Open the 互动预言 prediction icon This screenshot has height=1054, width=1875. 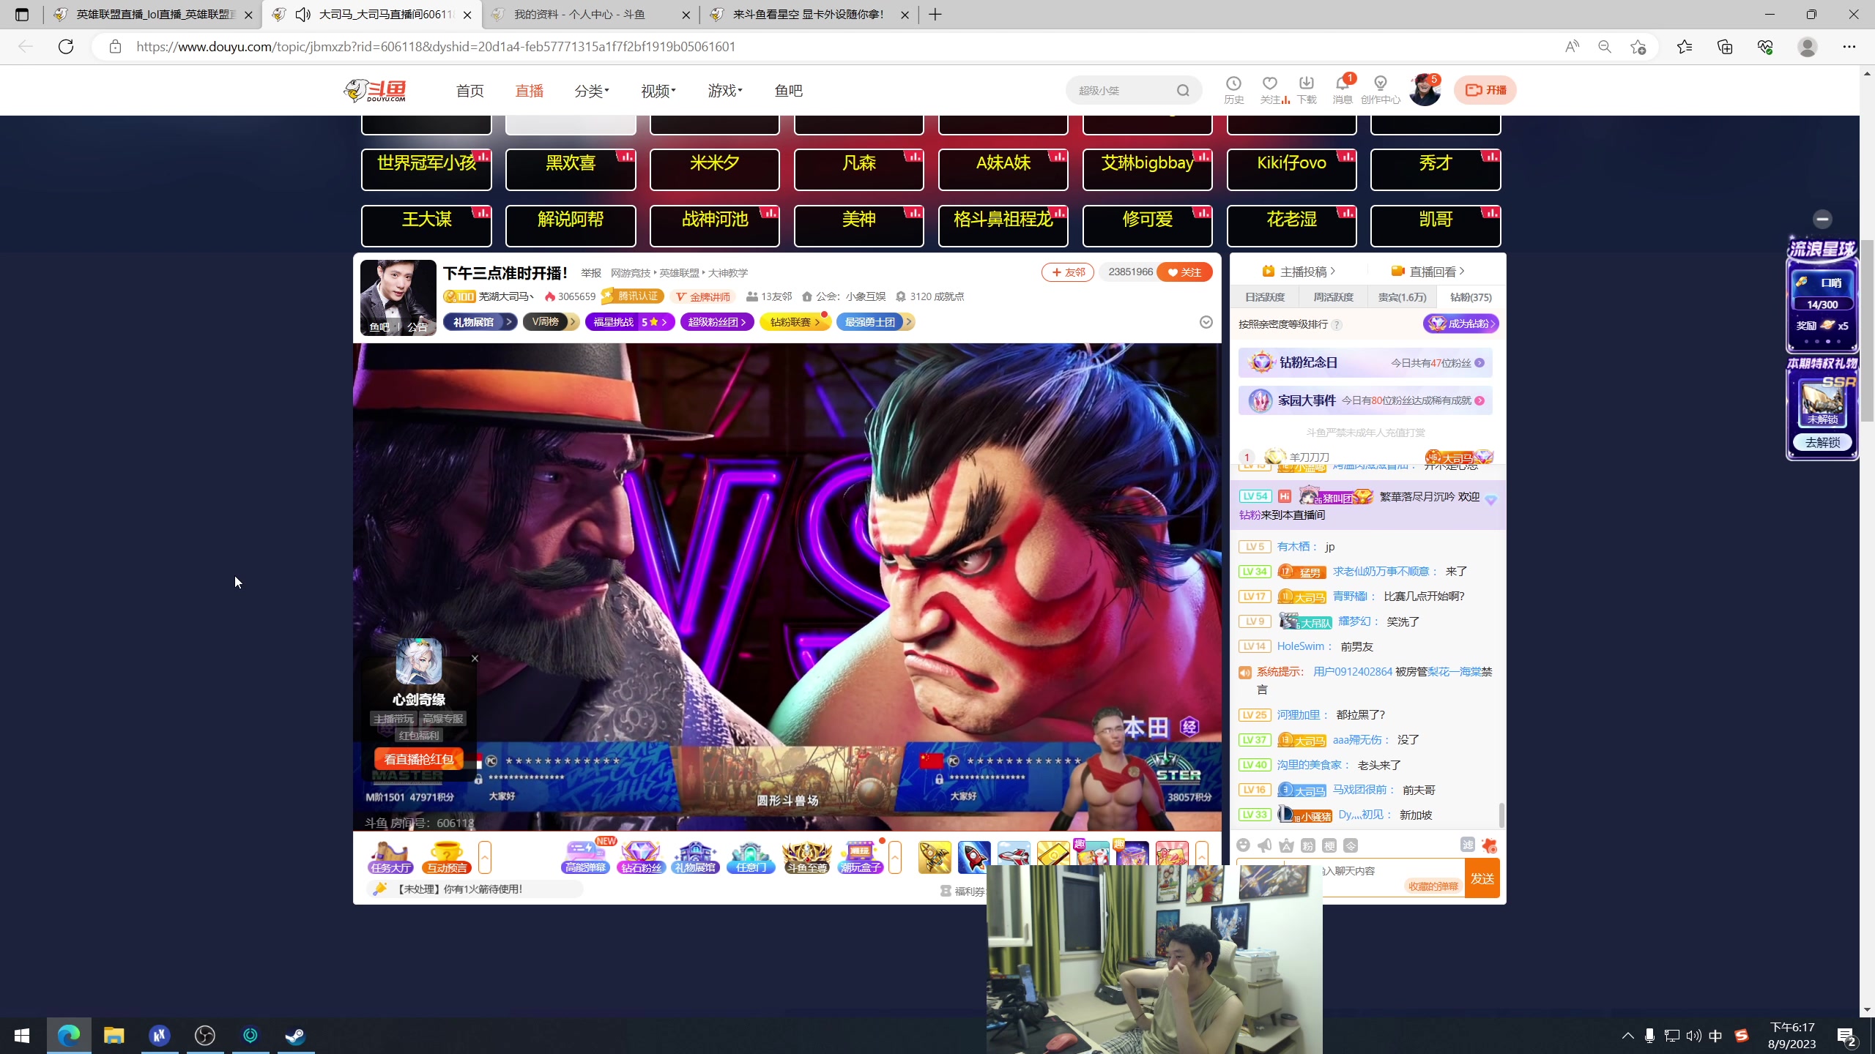click(x=446, y=857)
